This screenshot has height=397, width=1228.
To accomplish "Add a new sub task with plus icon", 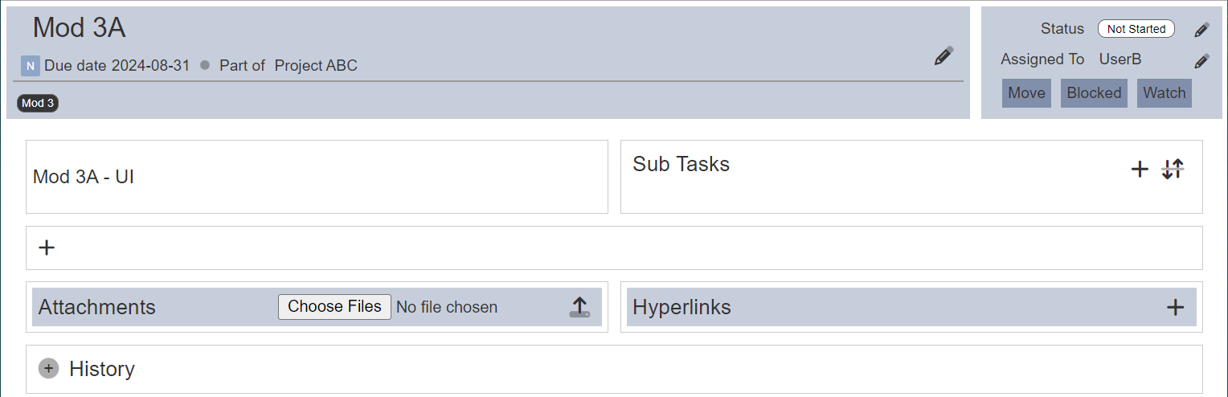I will click(x=1140, y=169).
